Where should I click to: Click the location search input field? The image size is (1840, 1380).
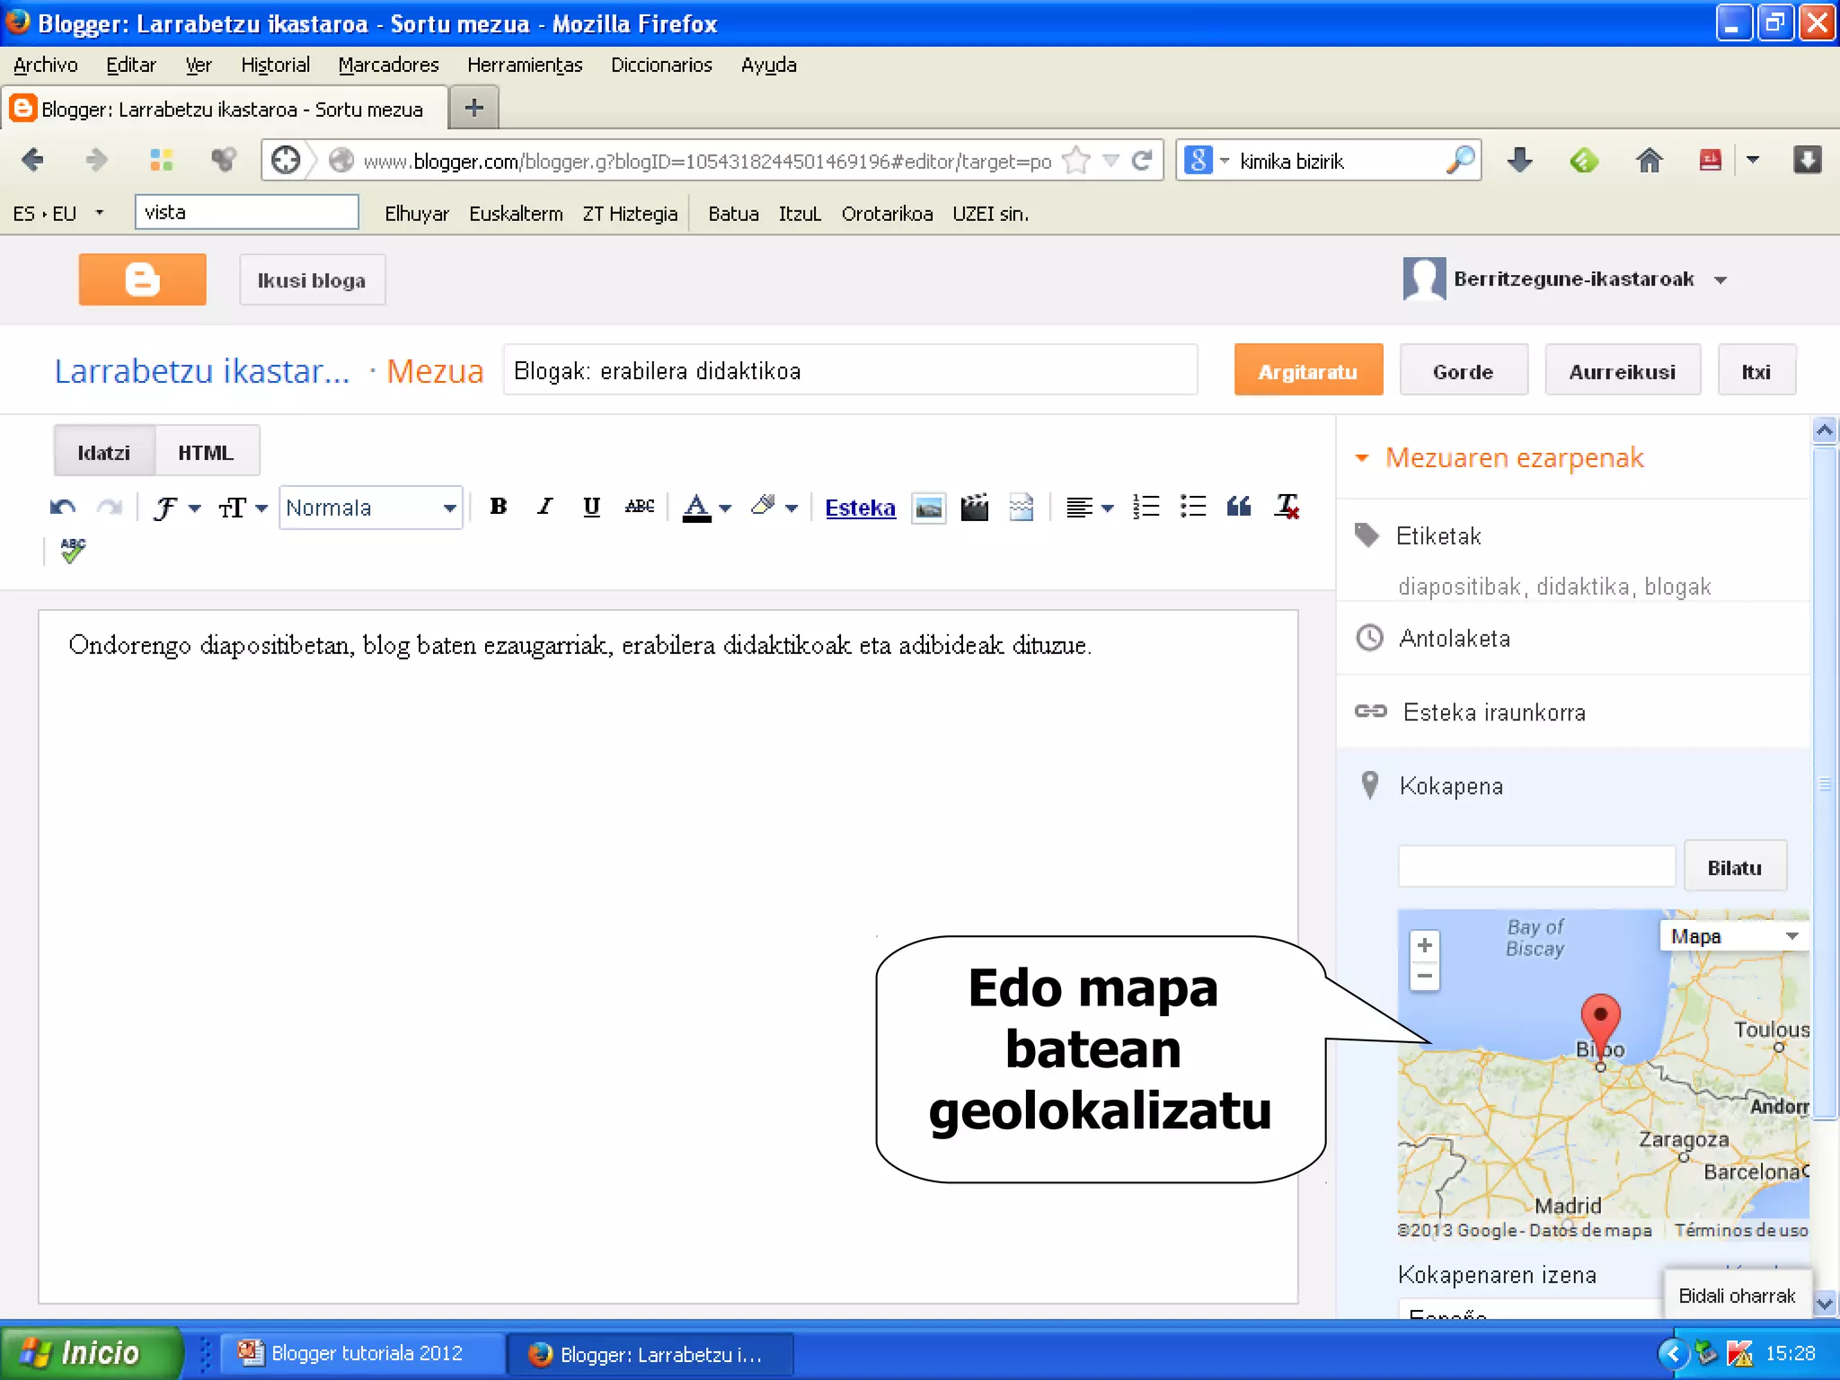pos(1536,867)
